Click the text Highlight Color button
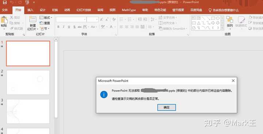 [x=103, y=27]
